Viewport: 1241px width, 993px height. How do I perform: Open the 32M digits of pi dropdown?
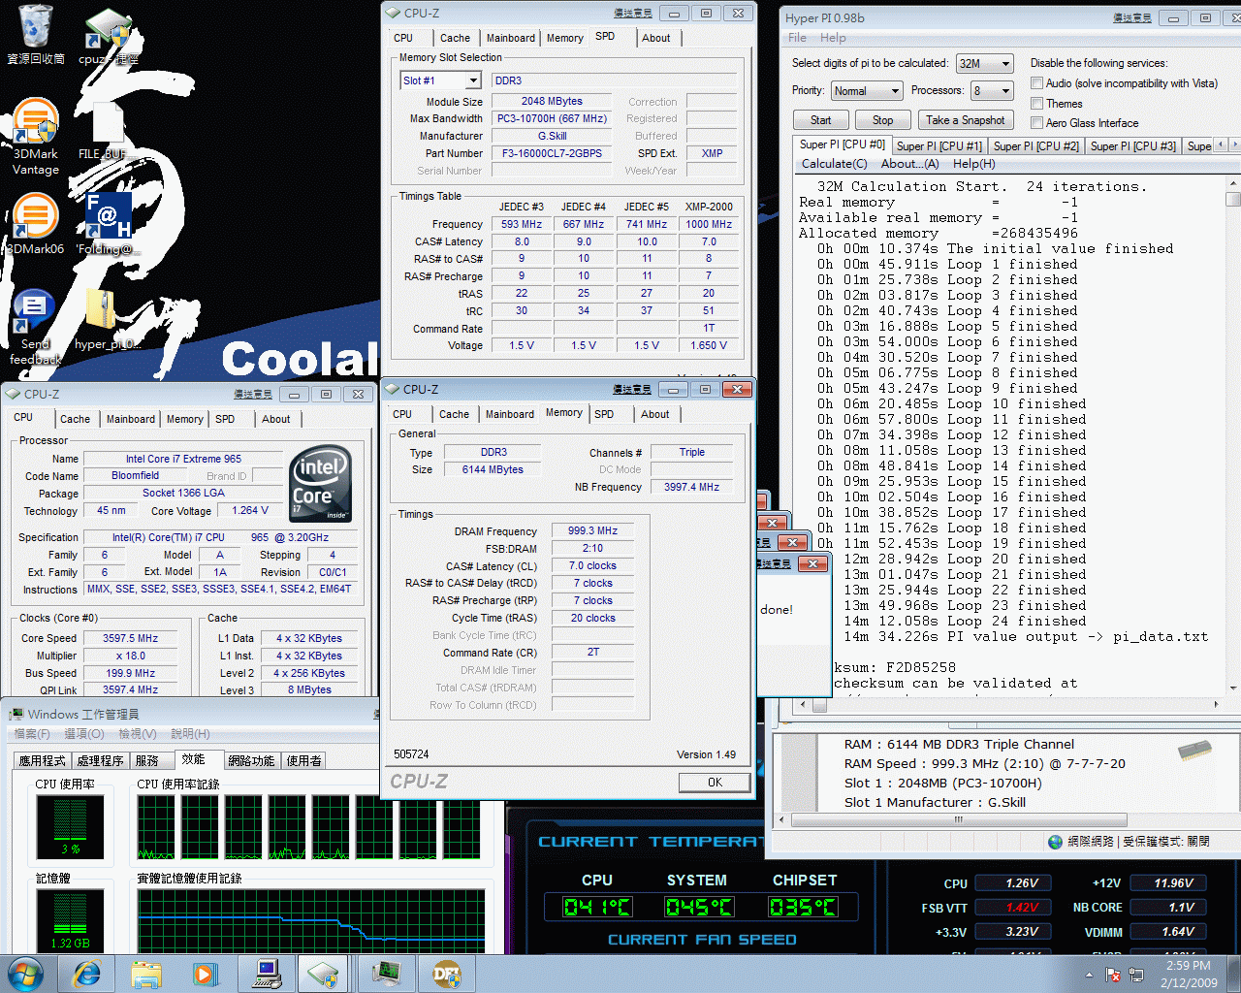[x=984, y=63]
